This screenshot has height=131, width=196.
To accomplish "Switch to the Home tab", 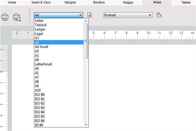I will point(12,2).
